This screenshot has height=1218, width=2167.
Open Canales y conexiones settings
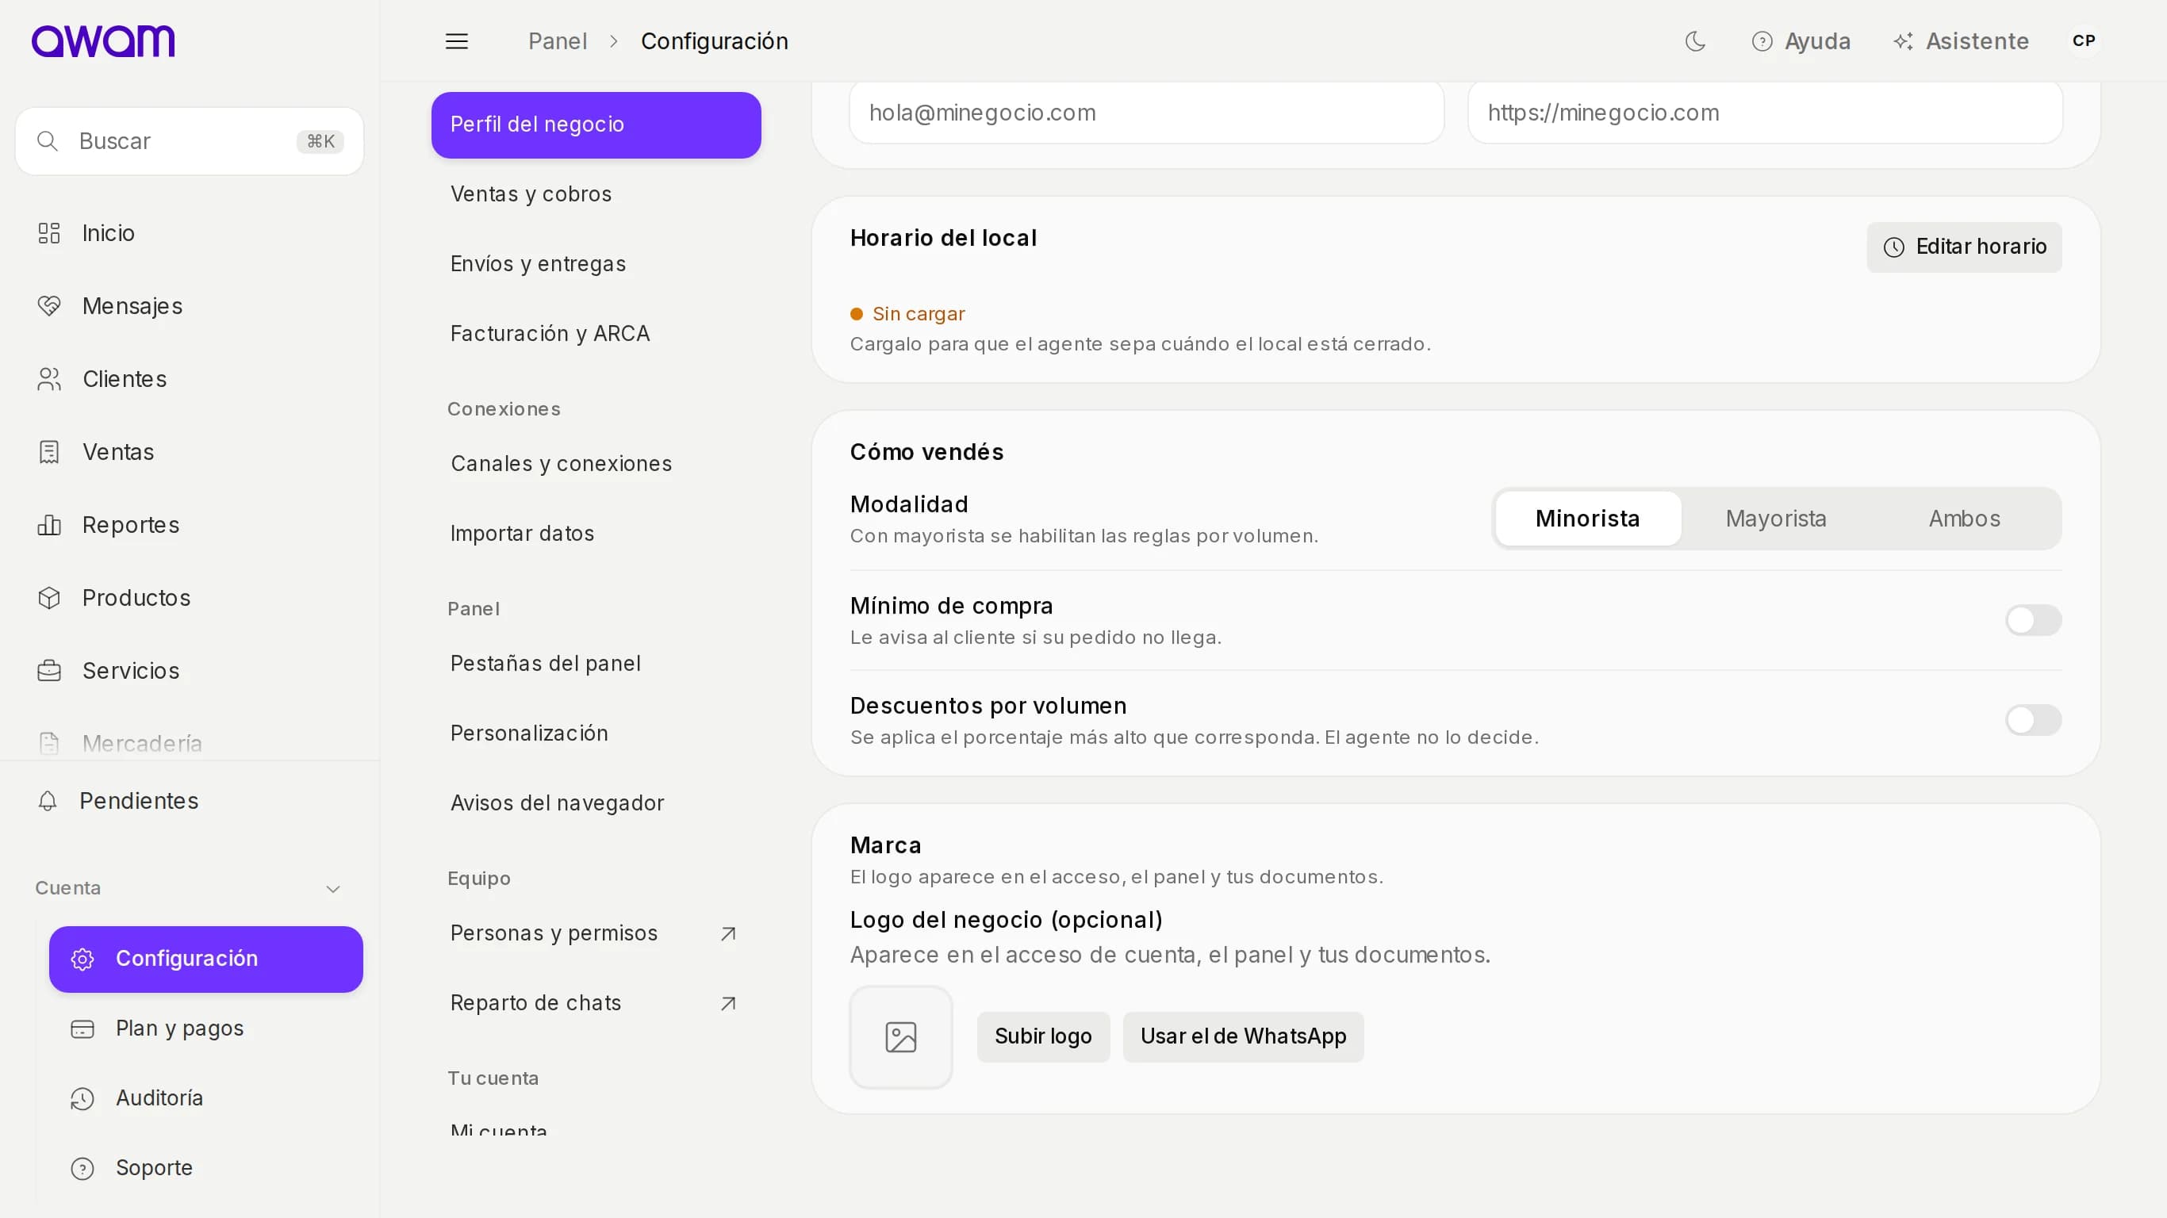pyautogui.click(x=596, y=463)
